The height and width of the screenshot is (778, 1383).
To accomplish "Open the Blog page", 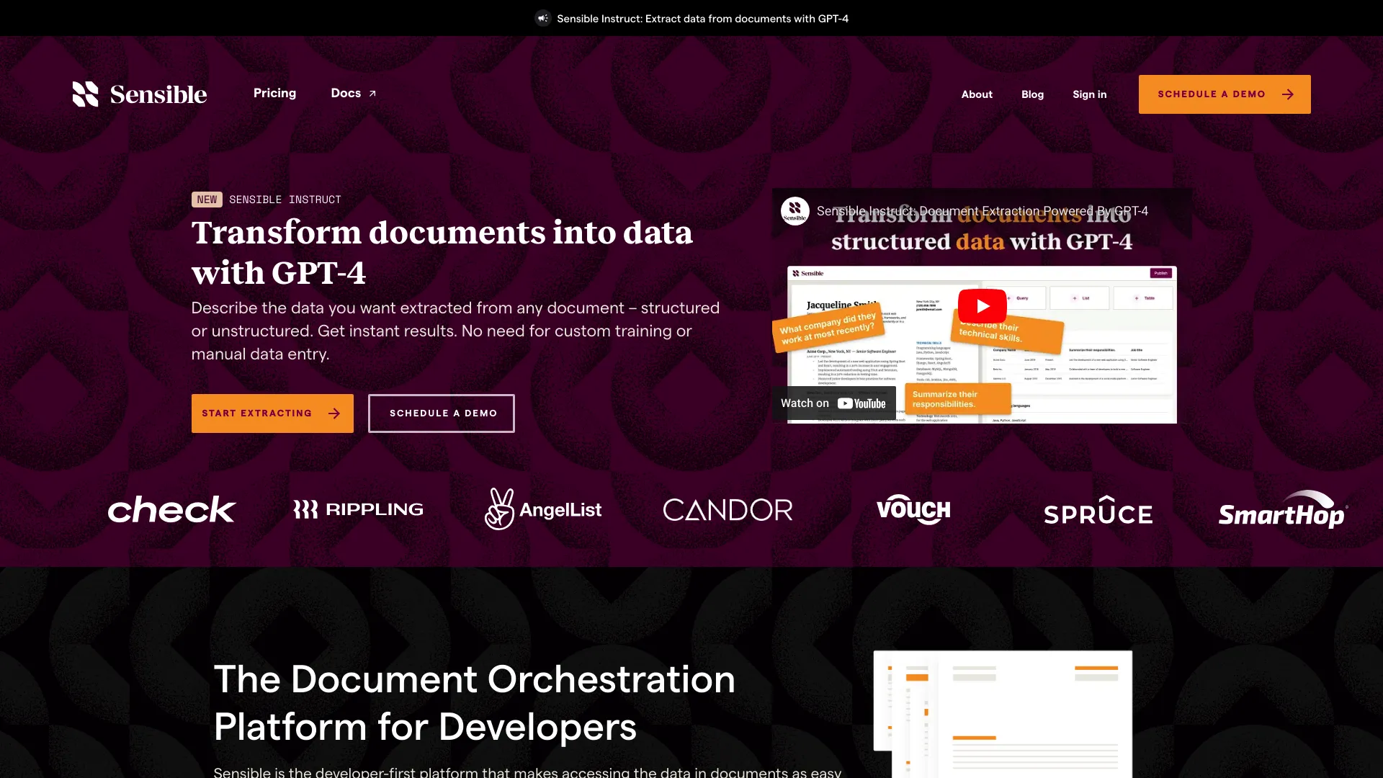I will click(1032, 94).
